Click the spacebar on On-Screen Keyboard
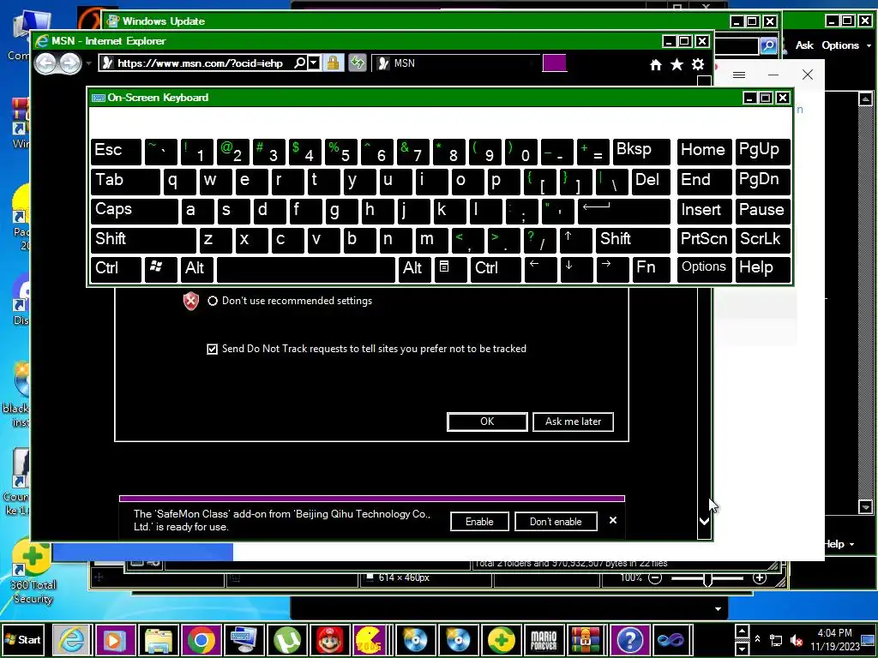This screenshot has width=878, height=658. (306, 270)
